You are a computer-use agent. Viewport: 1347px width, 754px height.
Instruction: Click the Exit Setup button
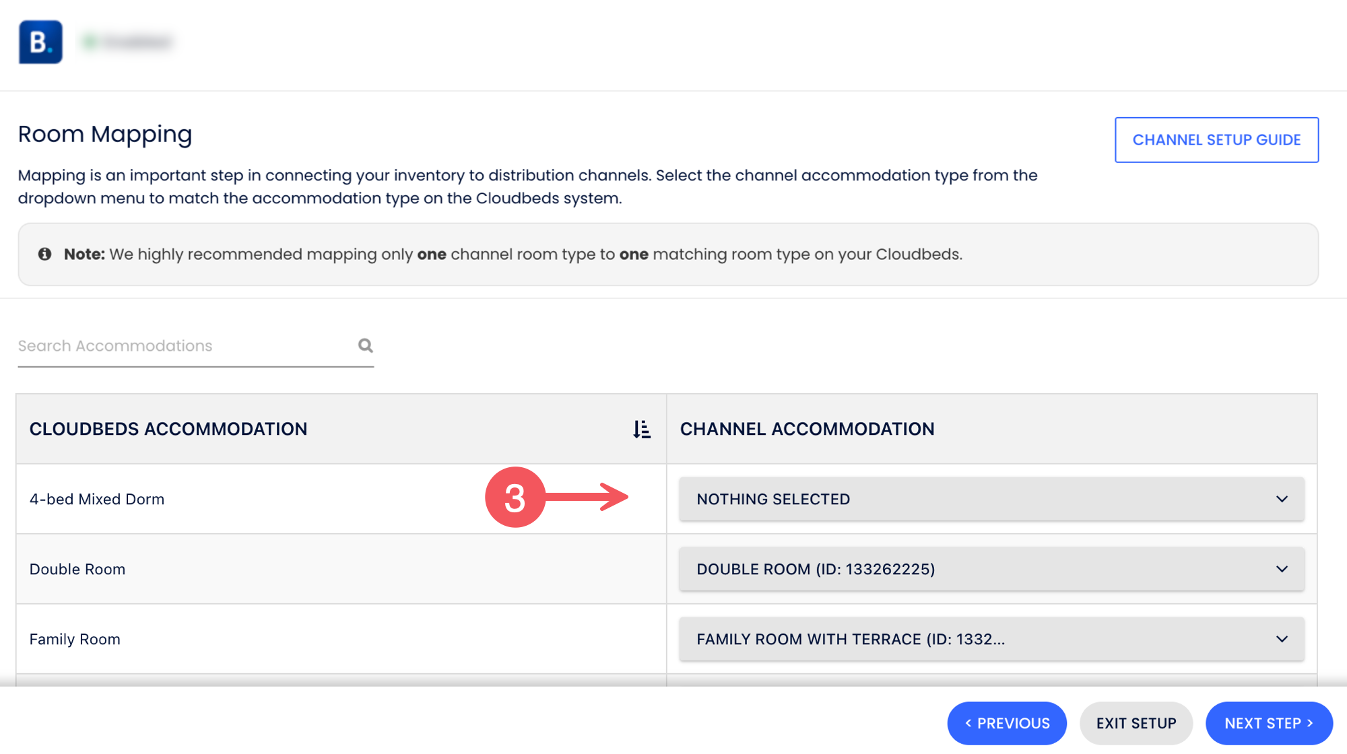[1136, 723]
